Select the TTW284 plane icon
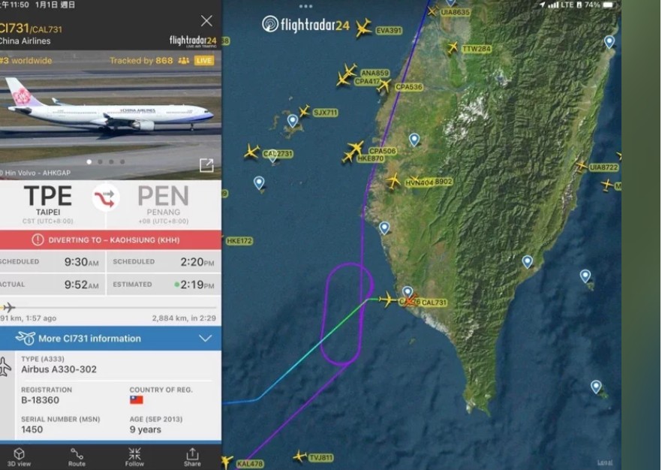Screen dimensions: 662x470 [452, 47]
